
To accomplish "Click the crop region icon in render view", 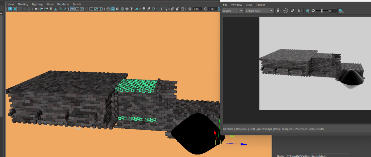I will (307, 11).
